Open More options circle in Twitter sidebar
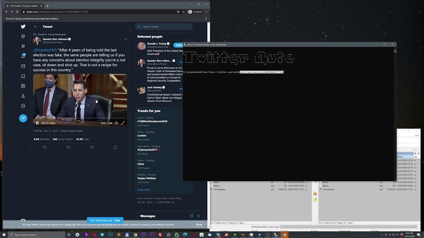 point(23,106)
